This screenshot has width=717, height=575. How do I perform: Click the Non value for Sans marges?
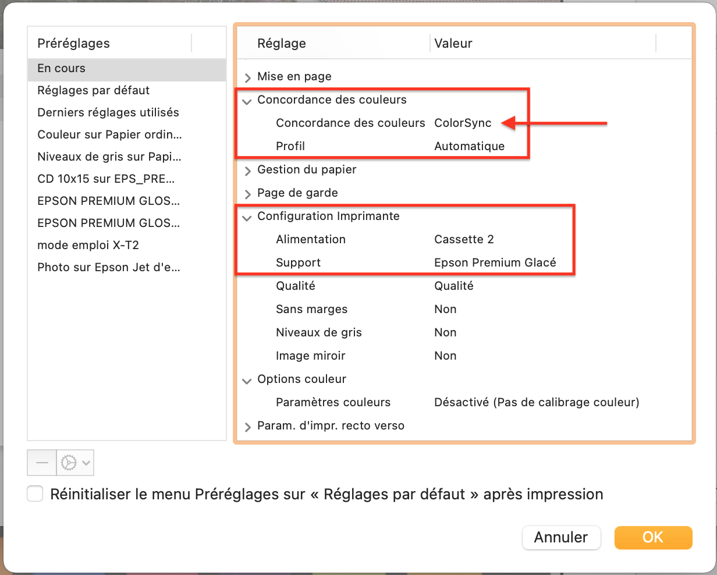pos(445,310)
